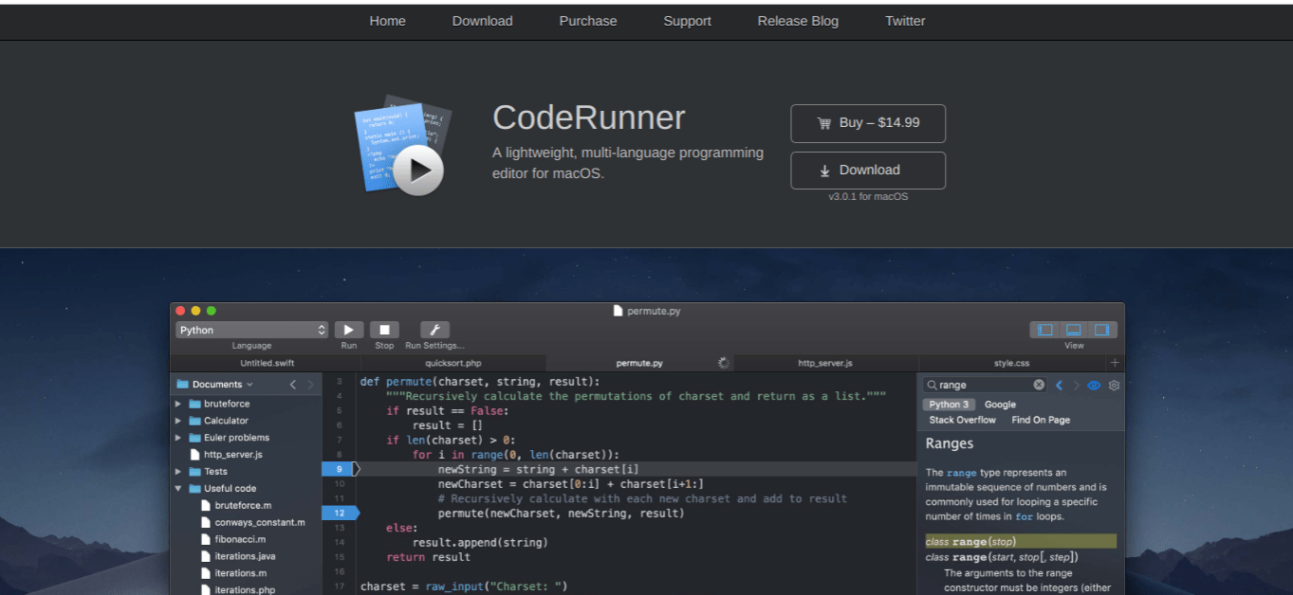The image size is (1293, 595).
Task: Open the Release Blog page
Action: pyautogui.click(x=798, y=20)
